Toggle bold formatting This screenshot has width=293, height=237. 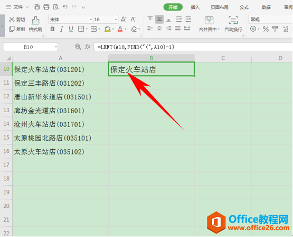pos(52,29)
